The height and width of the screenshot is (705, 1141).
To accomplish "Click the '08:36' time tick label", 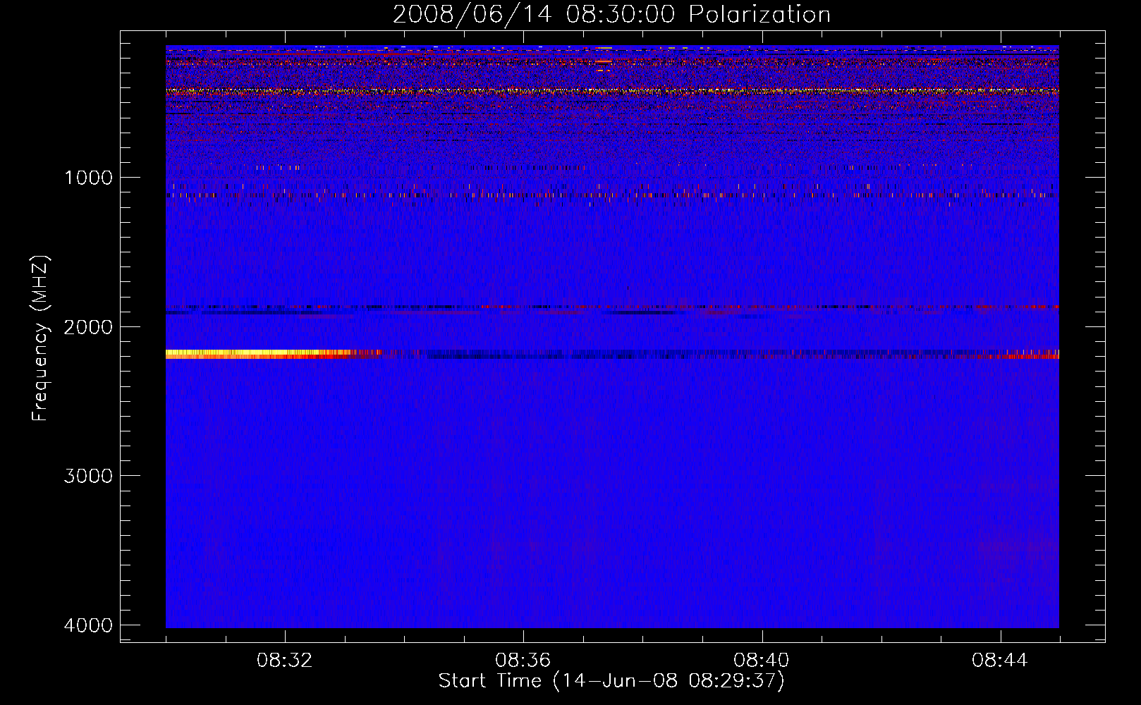I will tap(523, 661).
